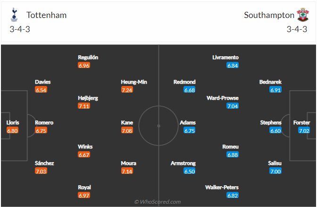Open Heung-Min player name

[x=134, y=82]
